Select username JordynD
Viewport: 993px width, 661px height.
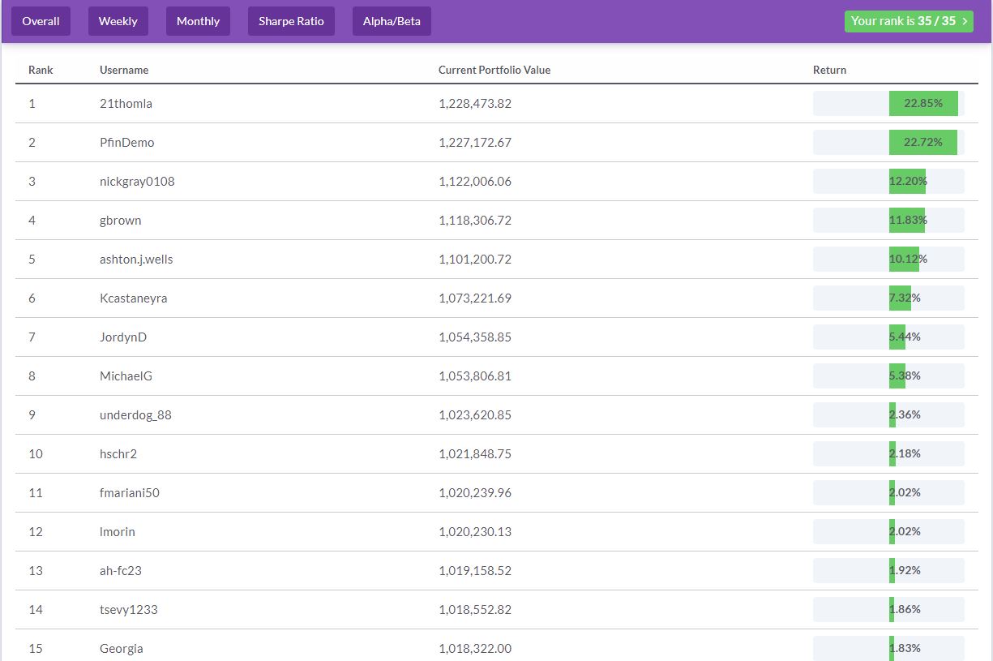123,337
